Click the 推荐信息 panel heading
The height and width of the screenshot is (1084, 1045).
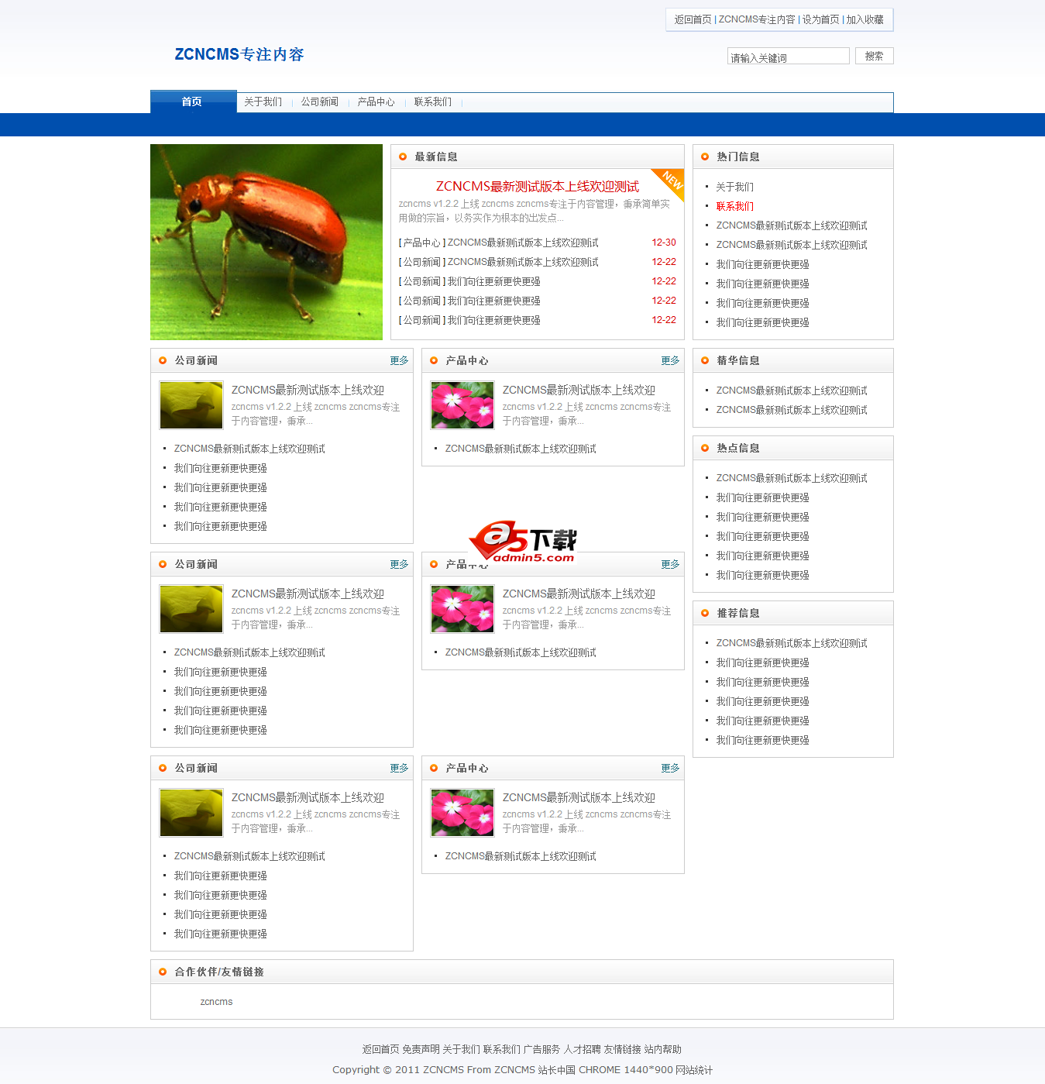pyautogui.click(x=738, y=613)
